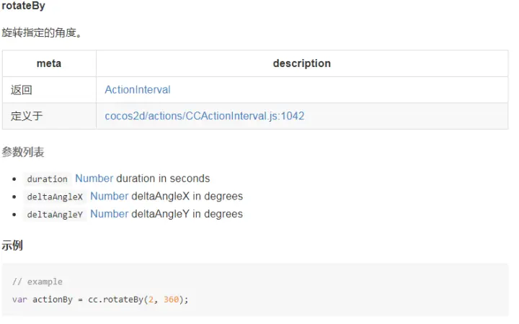Click the // example comment line
The image size is (519, 324).
click(x=37, y=282)
